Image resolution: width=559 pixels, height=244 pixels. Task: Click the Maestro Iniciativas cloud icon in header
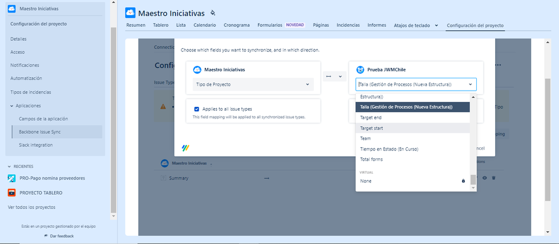pyautogui.click(x=130, y=13)
